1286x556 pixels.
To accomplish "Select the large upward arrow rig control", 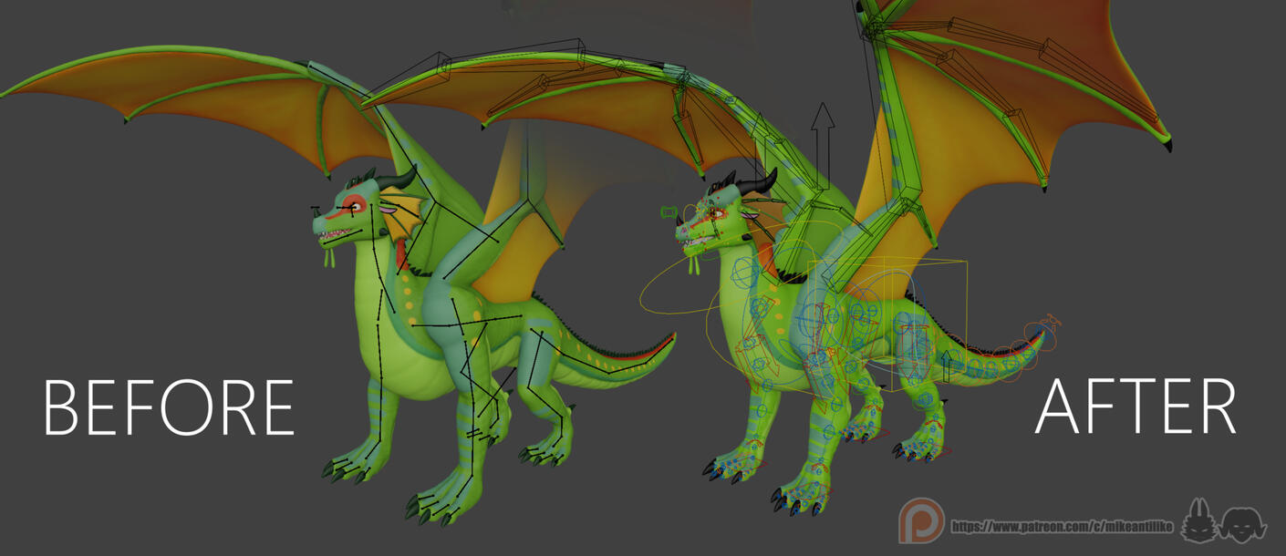I will point(824,146).
